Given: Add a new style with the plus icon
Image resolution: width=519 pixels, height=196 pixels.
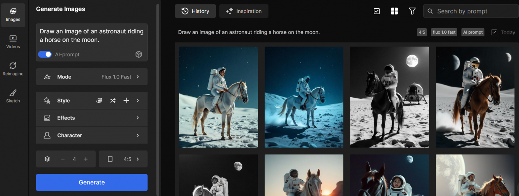Looking at the screenshot, I should [x=126, y=100].
